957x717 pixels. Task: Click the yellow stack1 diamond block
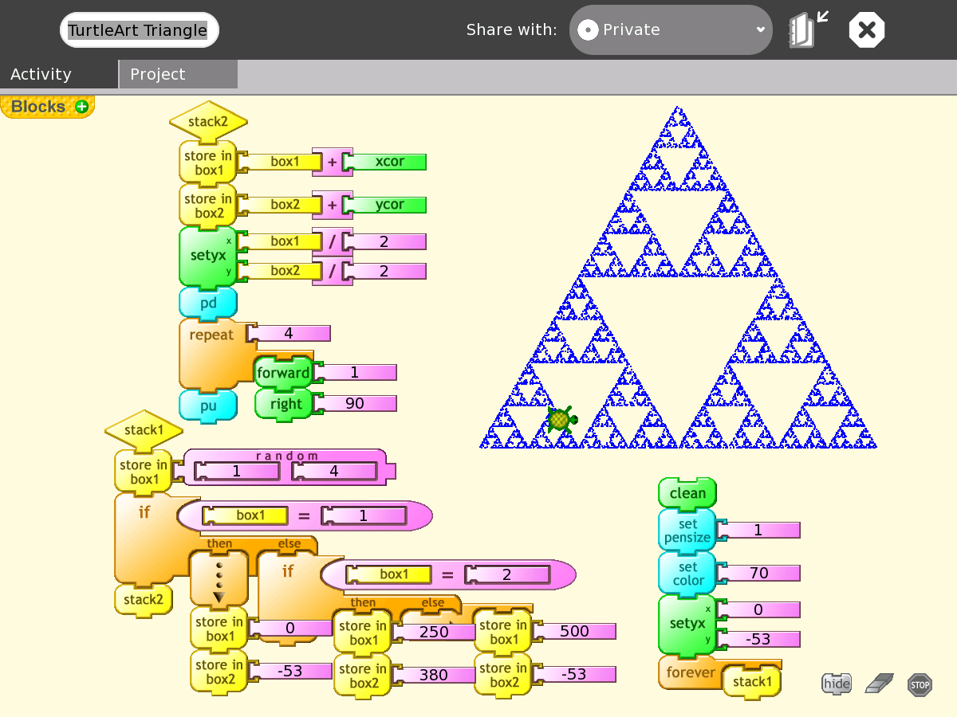(144, 430)
